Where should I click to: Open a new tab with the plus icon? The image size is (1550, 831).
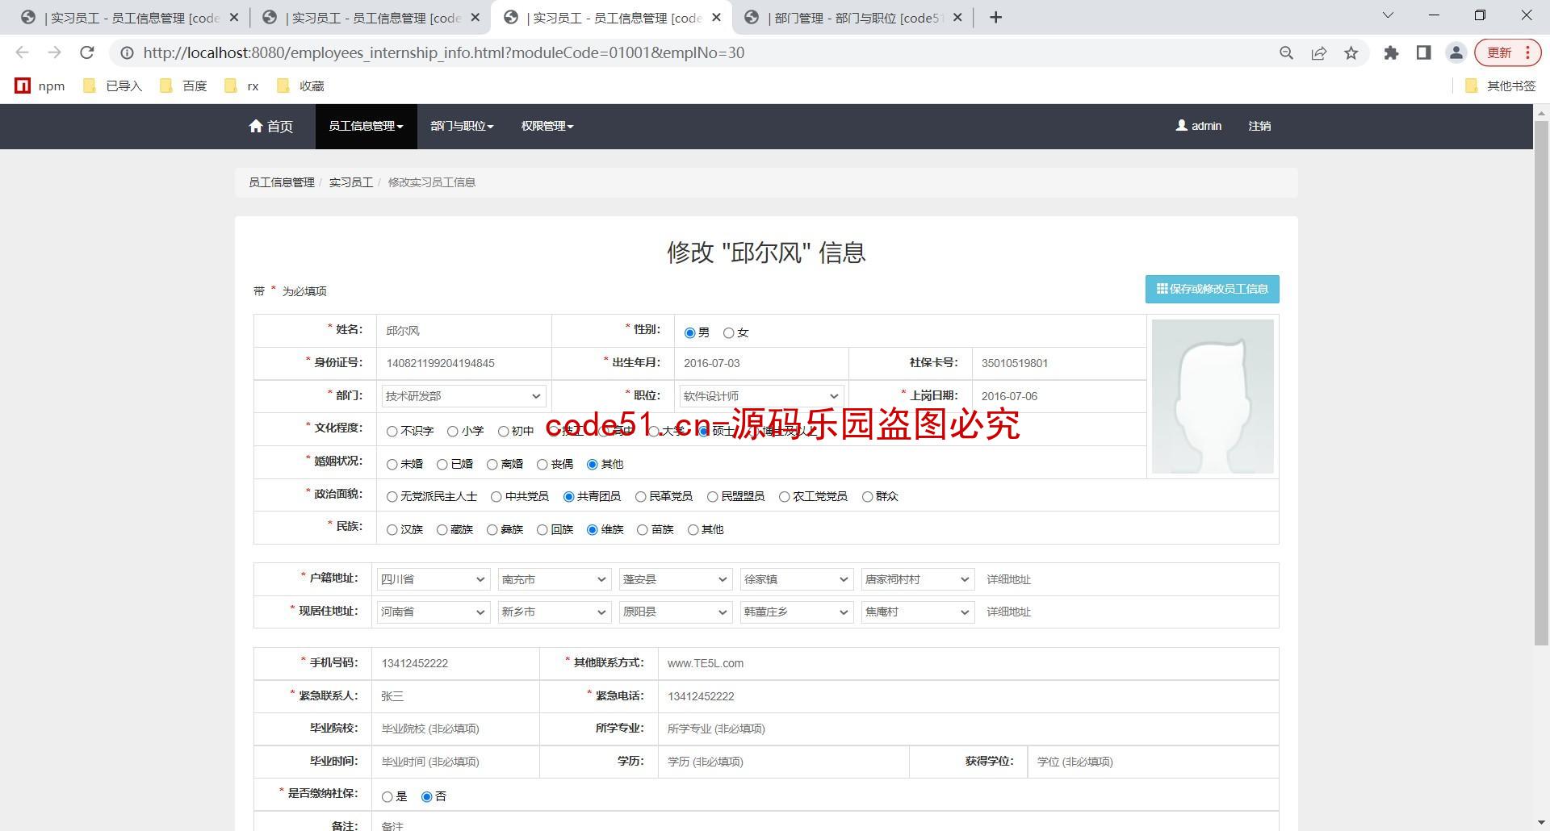click(995, 17)
